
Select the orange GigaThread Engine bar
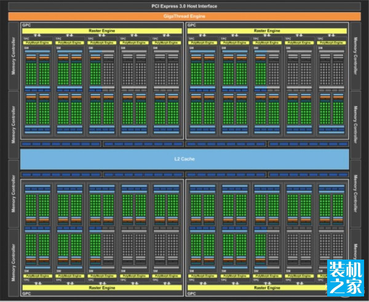point(184,16)
